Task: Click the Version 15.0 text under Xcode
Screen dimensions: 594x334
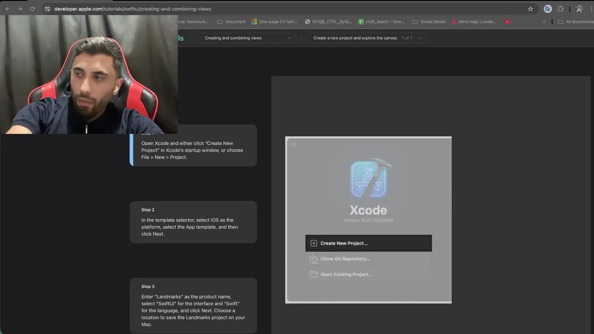Action: pyautogui.click(x=368, y=220)
